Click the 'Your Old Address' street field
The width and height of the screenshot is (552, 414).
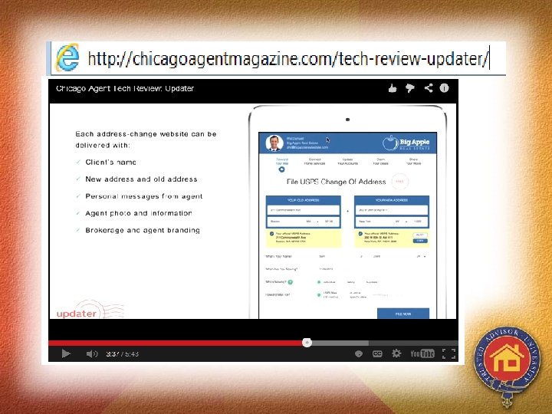pyautogui.click(x=304, y=210)
